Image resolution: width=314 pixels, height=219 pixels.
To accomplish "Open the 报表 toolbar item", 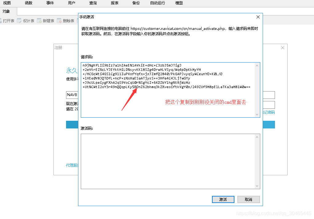I will [115, 3].
